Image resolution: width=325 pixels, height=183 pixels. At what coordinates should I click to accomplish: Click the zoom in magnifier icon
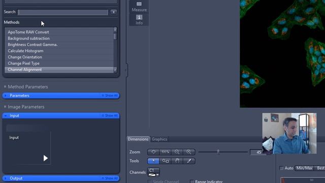point(189,152)
